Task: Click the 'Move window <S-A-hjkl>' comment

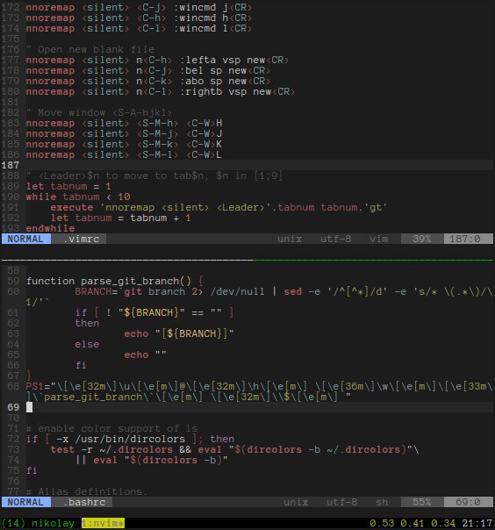Action: tap(99, 112)
